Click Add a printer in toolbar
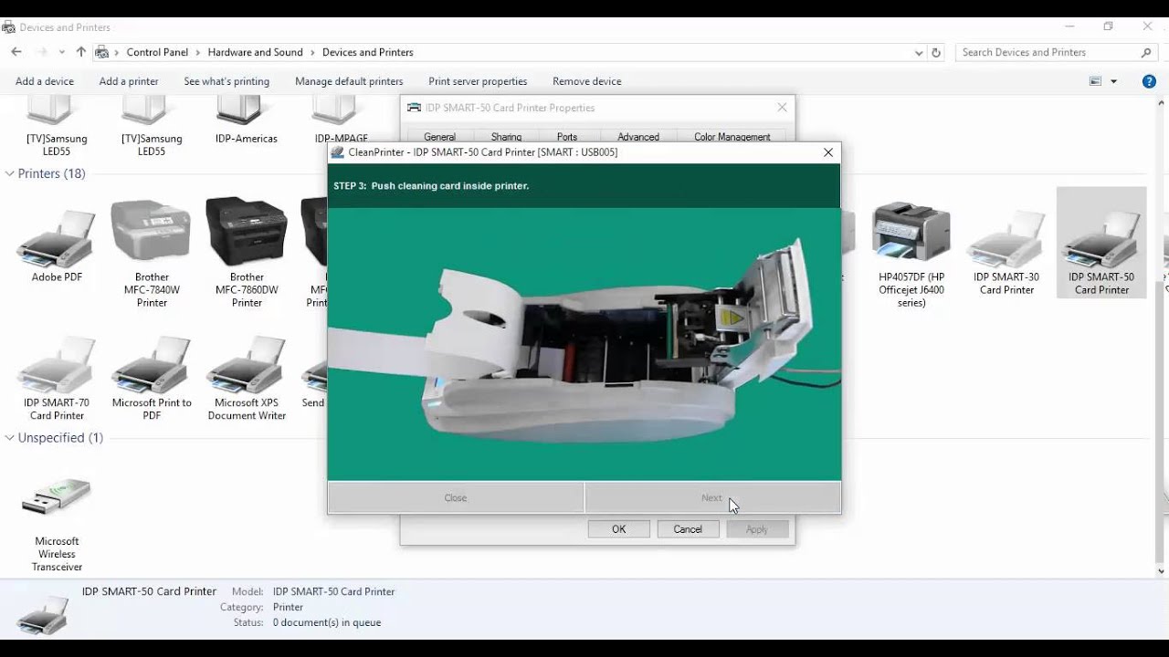 pos(129,81)
